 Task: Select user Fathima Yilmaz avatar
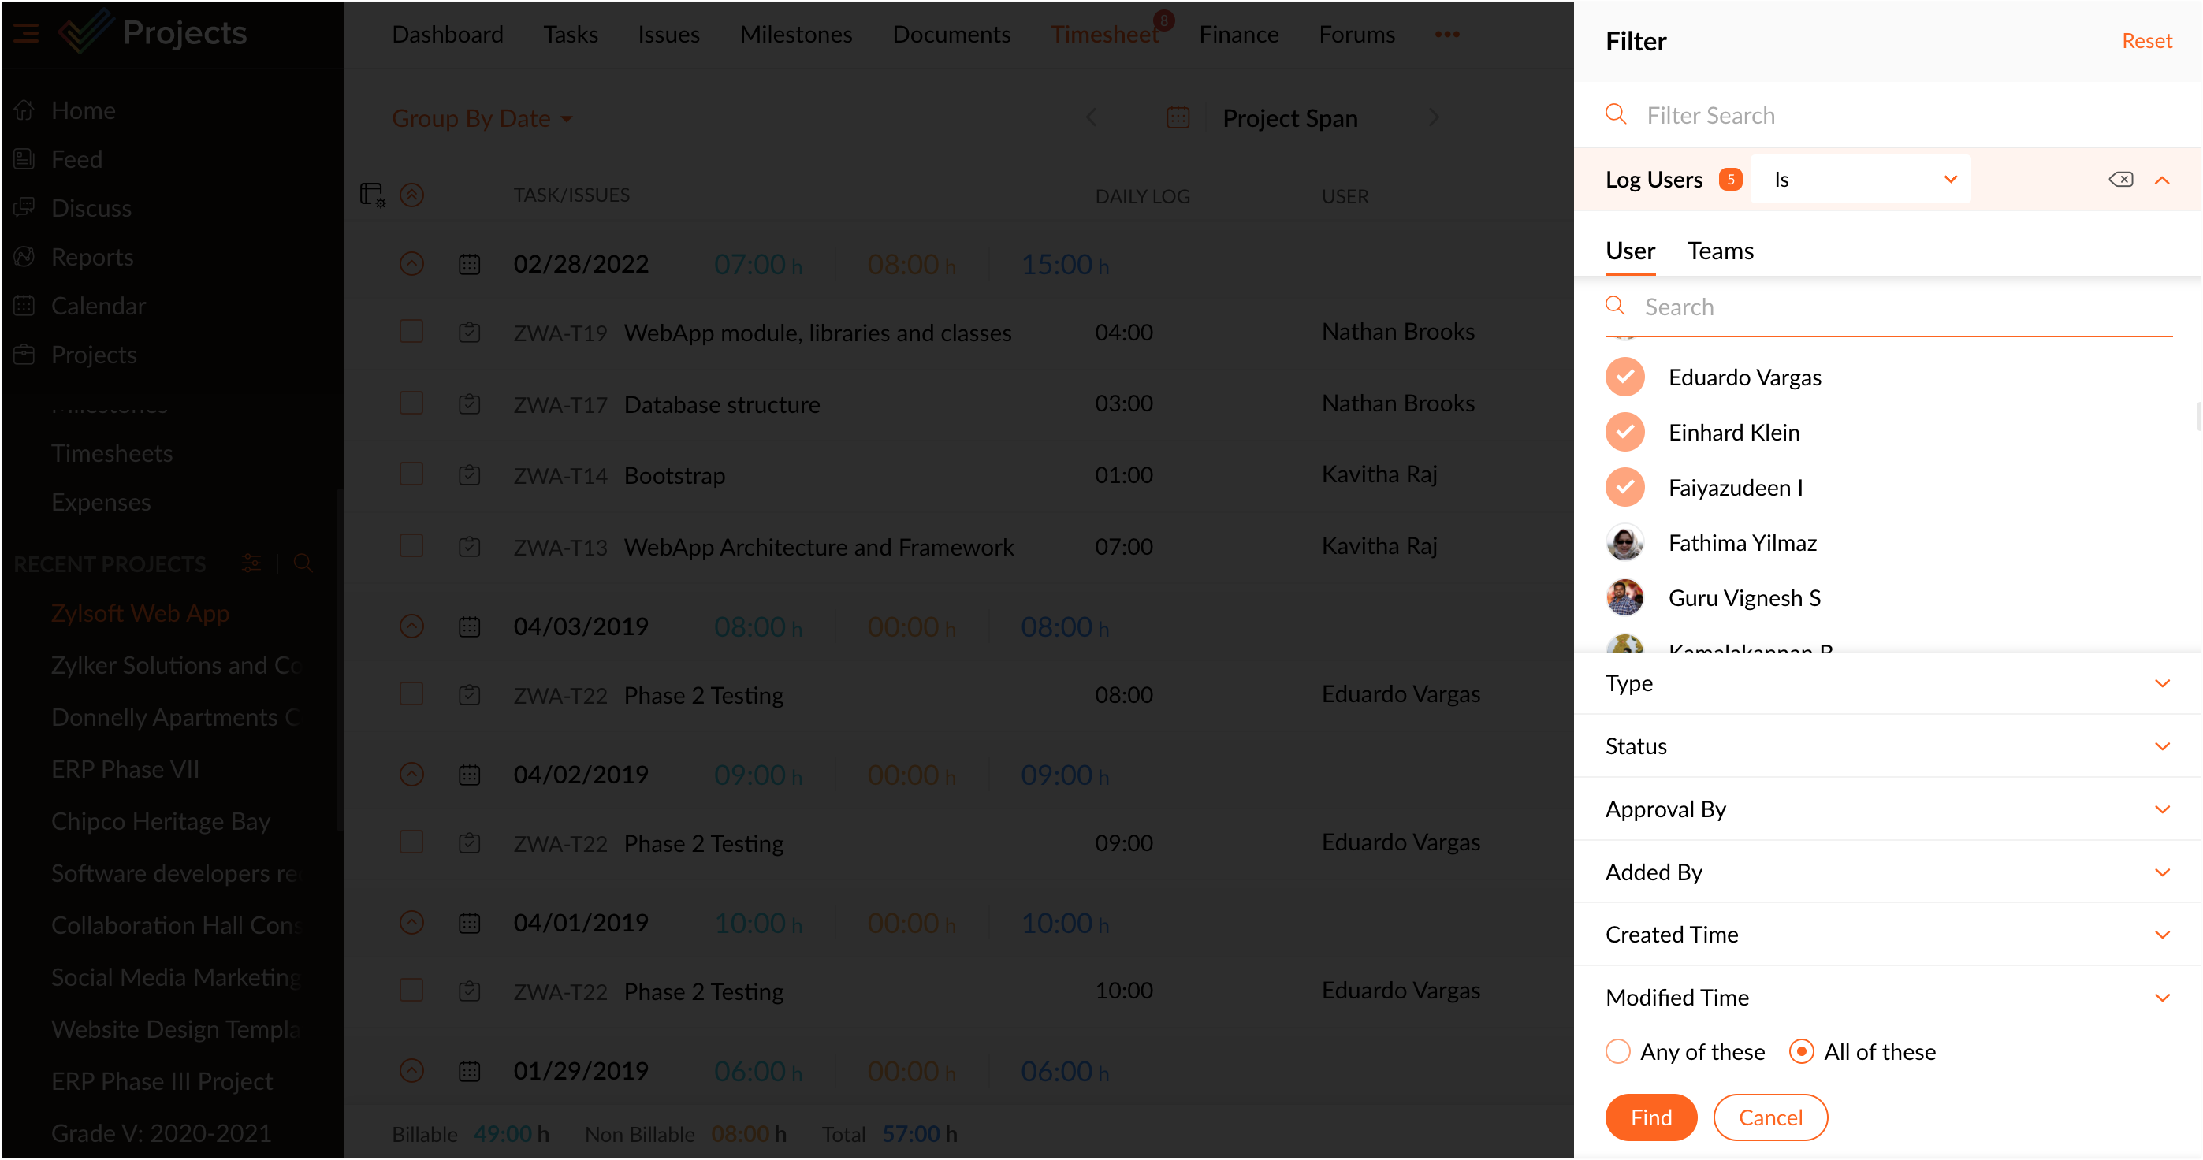pyautogui.click(x=1625, y=543)
